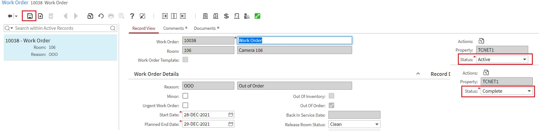The width and height of the screenshot is (539, 132).
Task: Switch to the Record View tab
Action: 144,28
